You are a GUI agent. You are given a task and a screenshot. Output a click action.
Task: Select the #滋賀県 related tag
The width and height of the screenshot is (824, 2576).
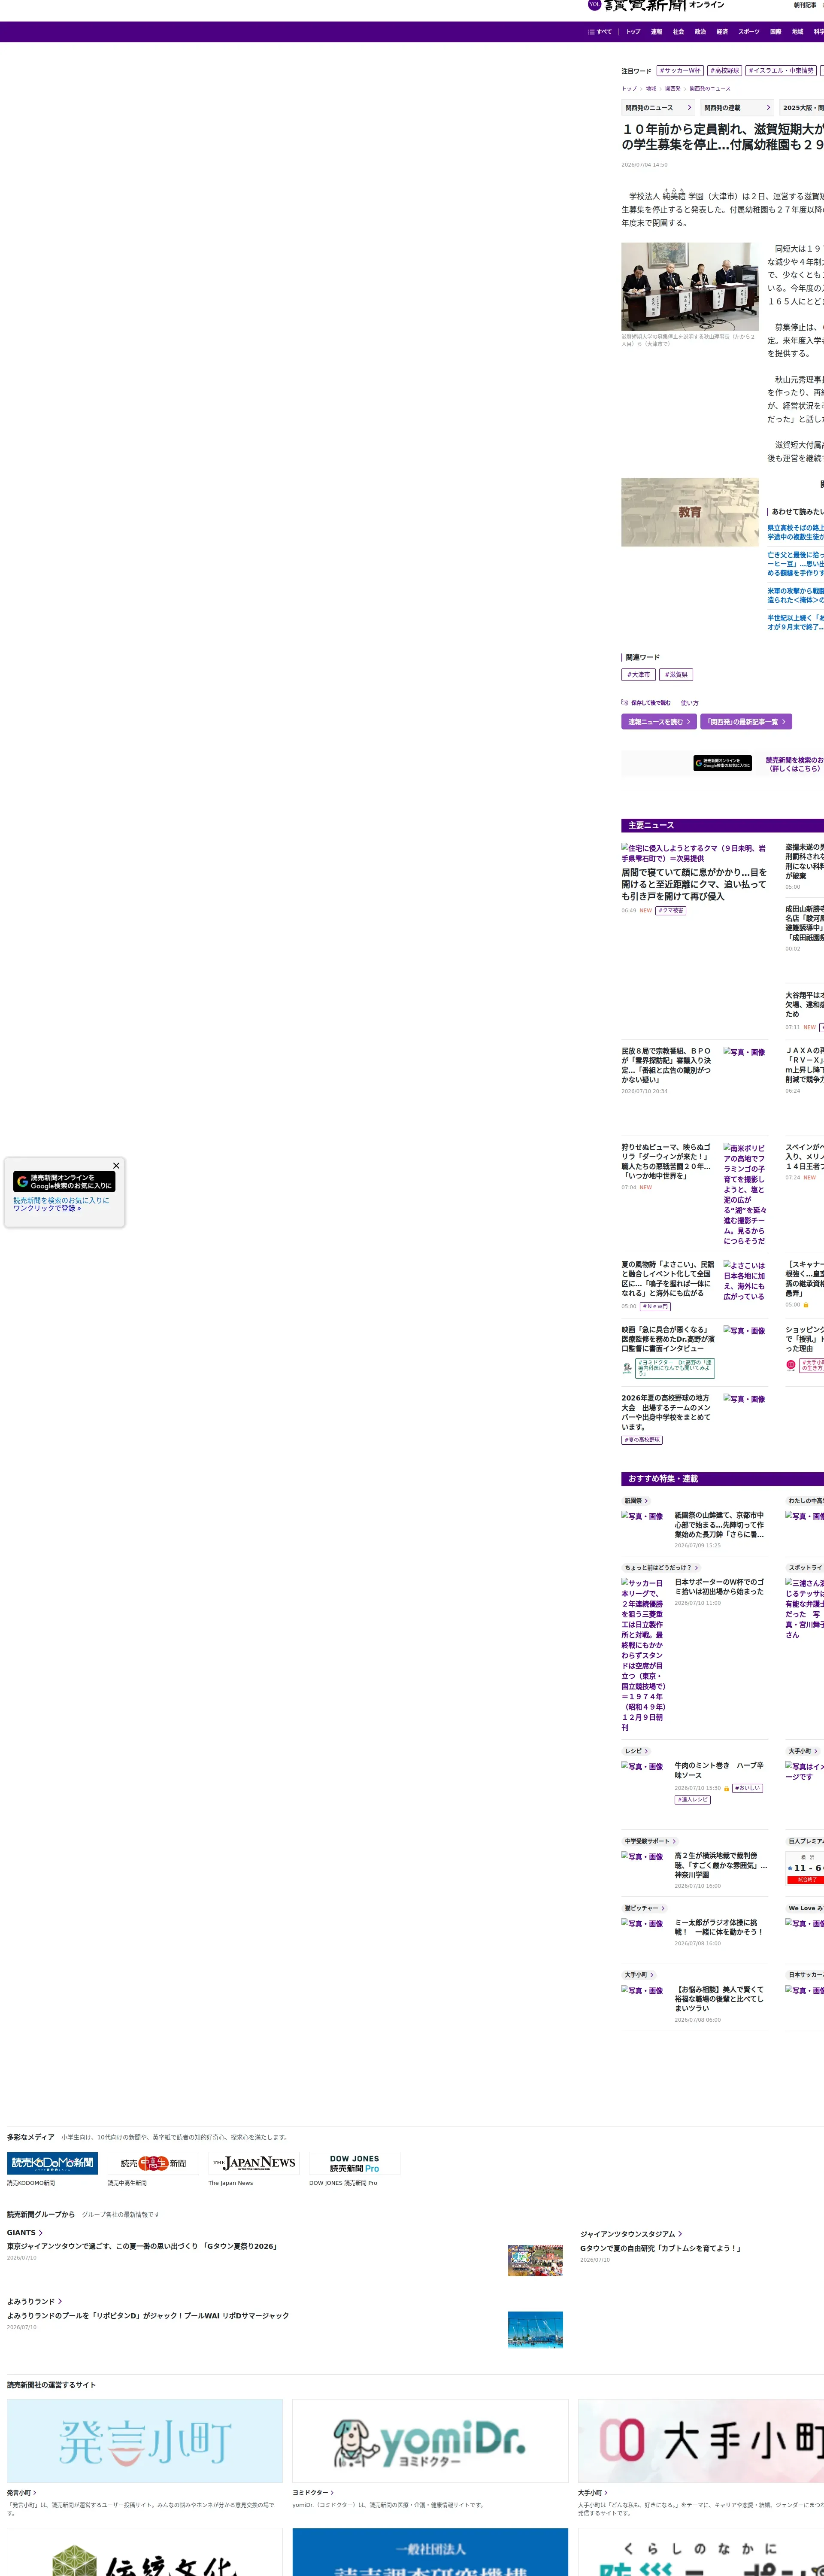[x=677, y=675]
